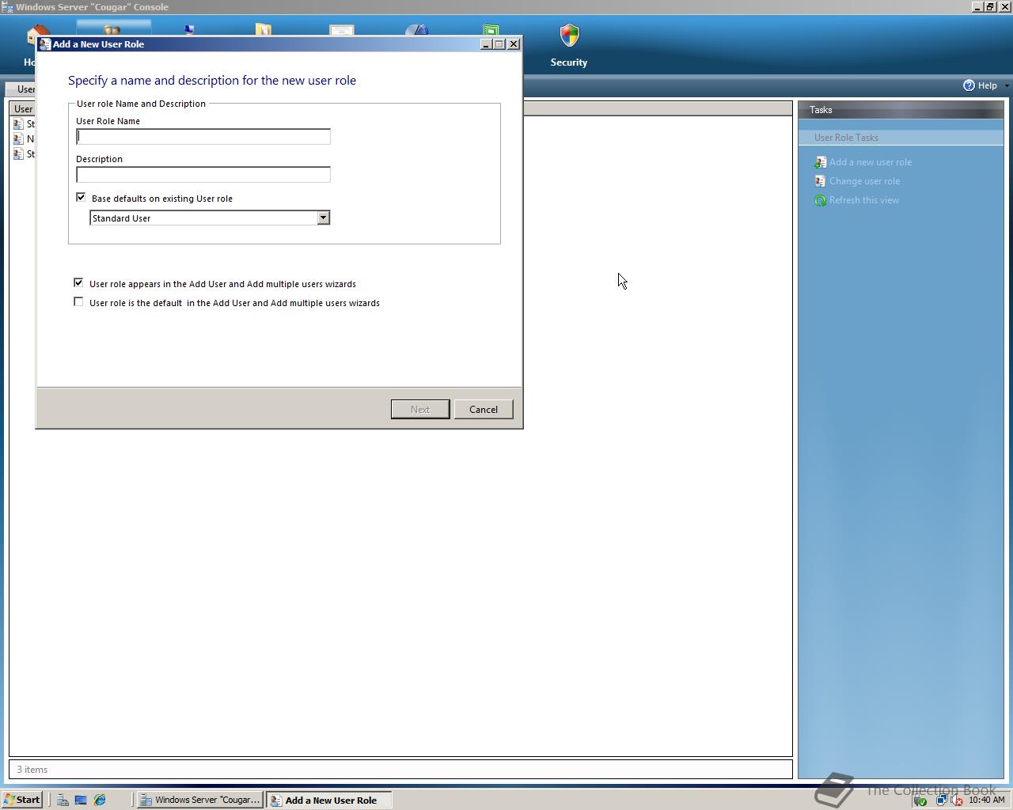This screenshot has width=1013, height=810.
Task: Uncheck 'User role appears in the Add User' option
Action: click(x=78, y=282)
